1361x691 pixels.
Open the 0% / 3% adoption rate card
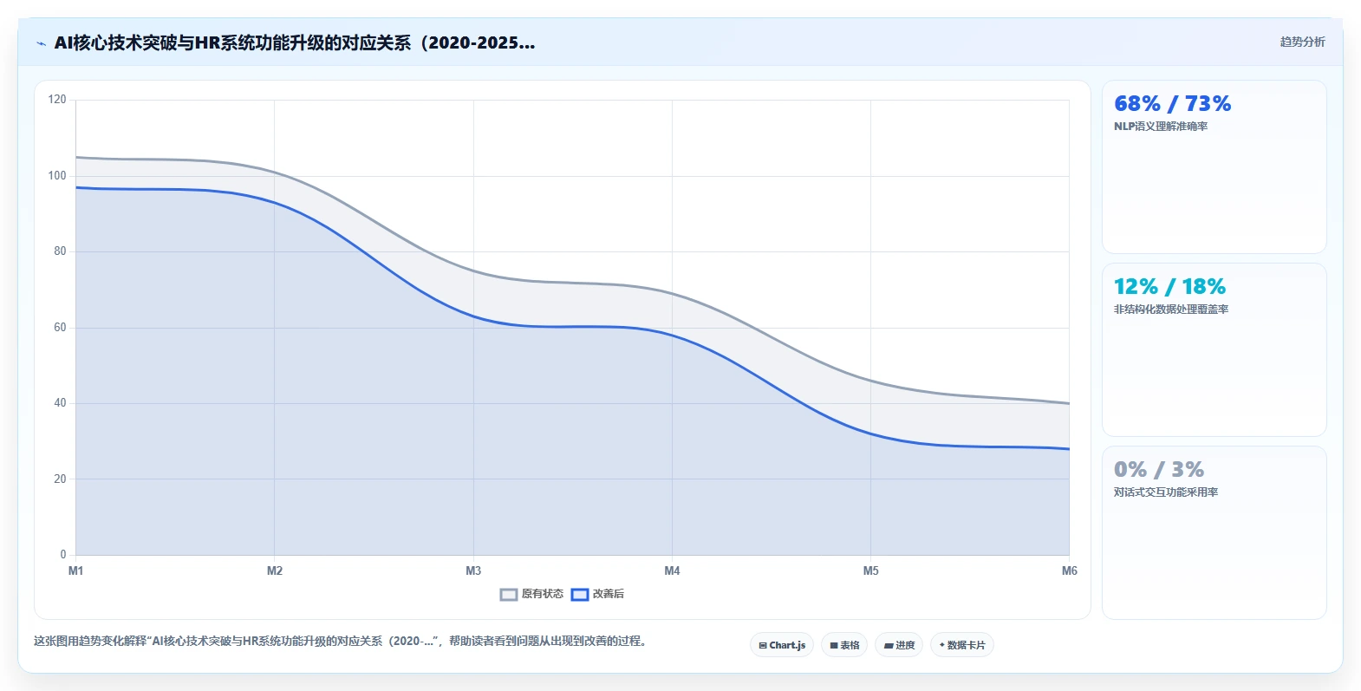coord(1214,532)
